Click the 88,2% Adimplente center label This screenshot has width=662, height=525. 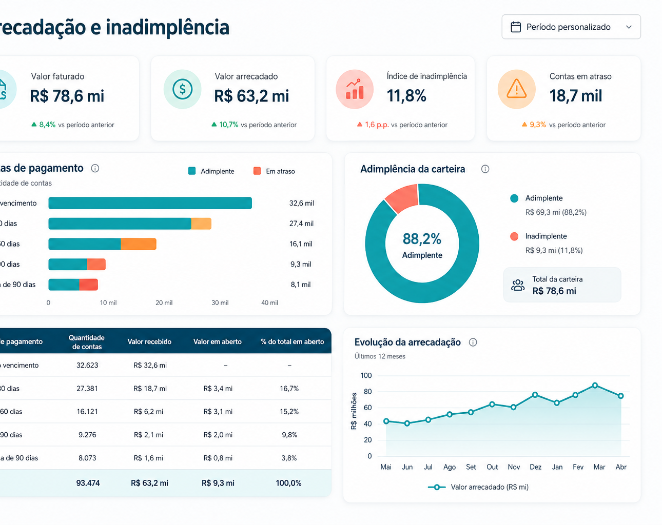tap(422, 246)
